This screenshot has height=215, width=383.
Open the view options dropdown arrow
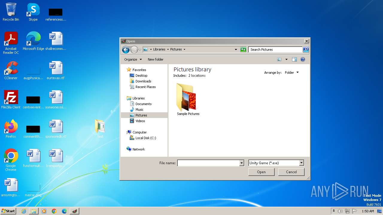[x=286, y=59]
